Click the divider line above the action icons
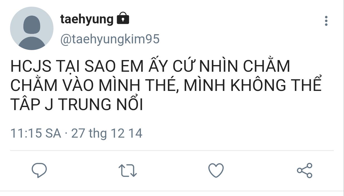344x196 pixels. (172, 151)
